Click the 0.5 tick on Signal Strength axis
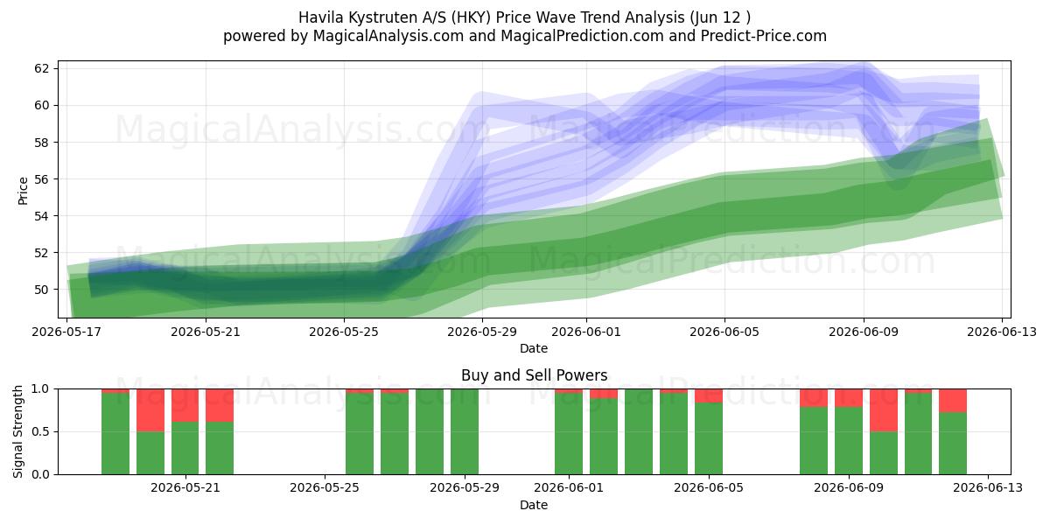Image resolution: width=1050 pixels, height=525 pixels. point(42,431)
